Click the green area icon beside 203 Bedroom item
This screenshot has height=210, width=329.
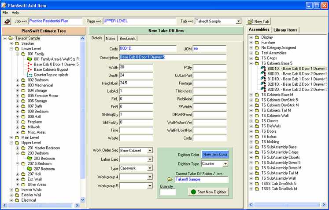30,159
